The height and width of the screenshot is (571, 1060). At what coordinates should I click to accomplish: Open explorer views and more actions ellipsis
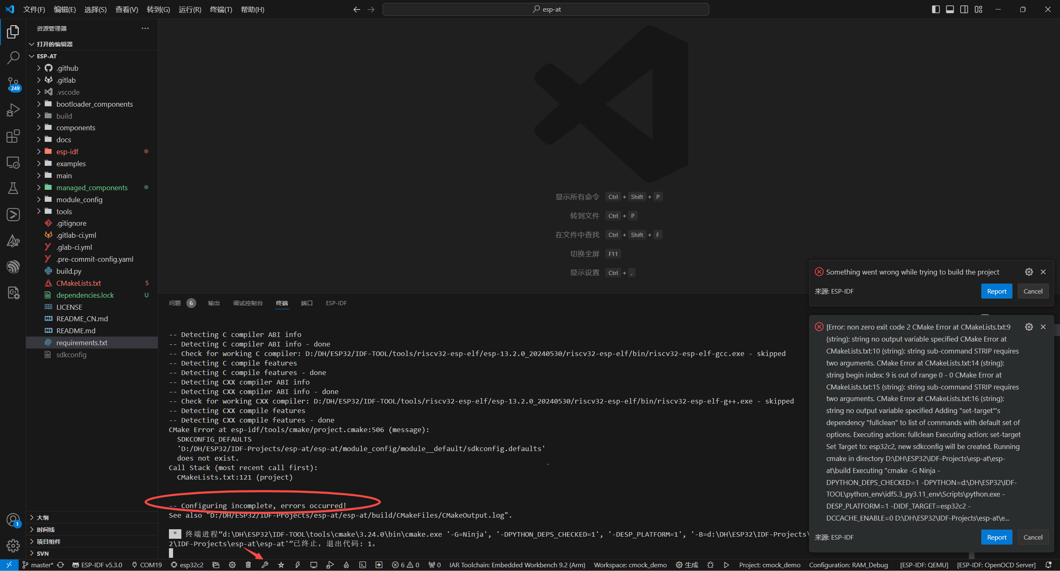(145, 28)
